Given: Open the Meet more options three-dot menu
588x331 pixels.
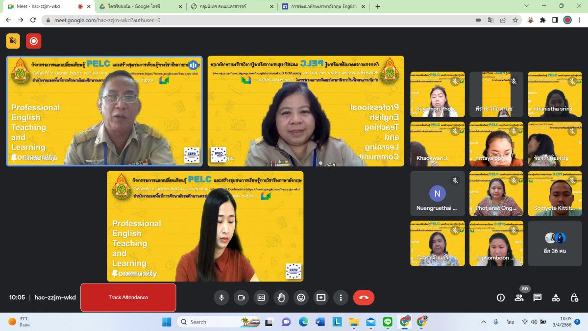Looking at the screenshot, I should pos(341,297).
